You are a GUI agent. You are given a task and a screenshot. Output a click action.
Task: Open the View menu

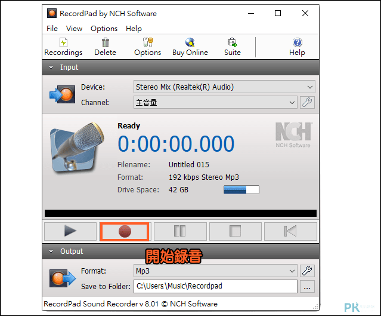point(74,29)
